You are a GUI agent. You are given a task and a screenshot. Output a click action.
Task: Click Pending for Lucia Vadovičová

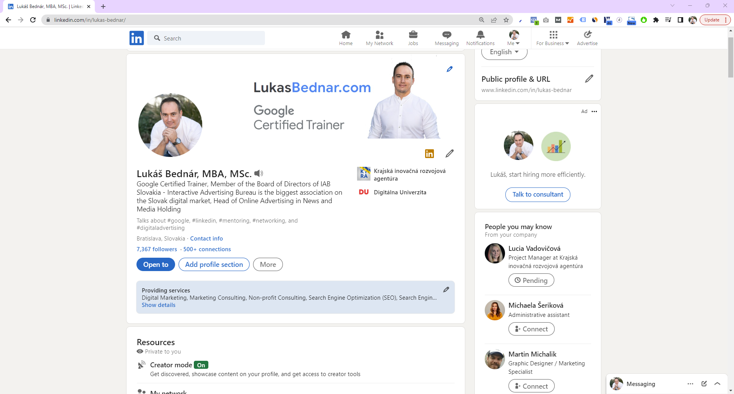coord(531,280)
